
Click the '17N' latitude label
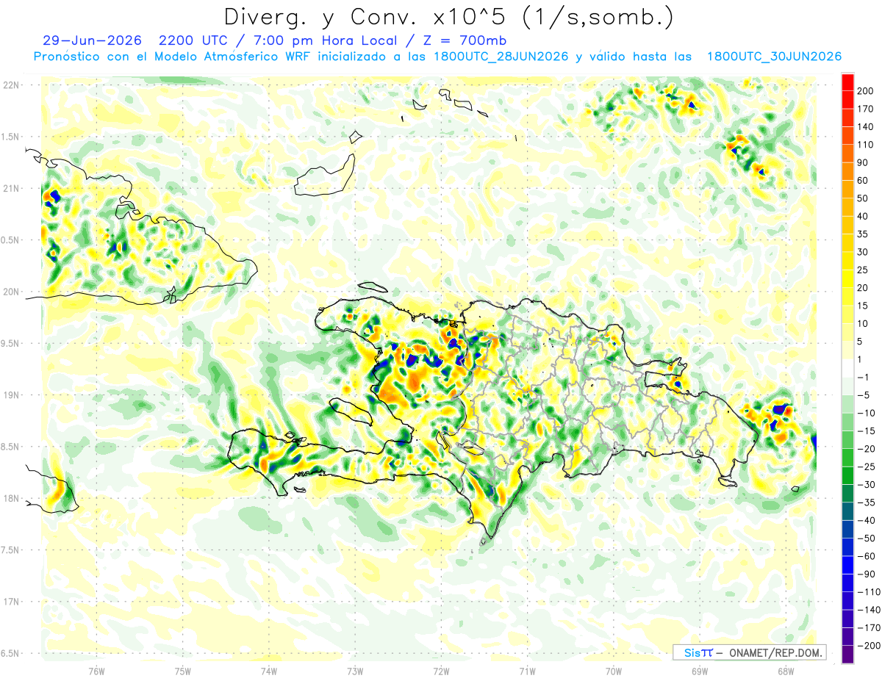tap(10, 602)
